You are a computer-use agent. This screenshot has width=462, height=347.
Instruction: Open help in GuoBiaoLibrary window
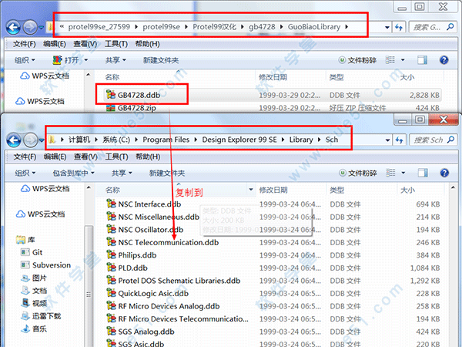444,60
